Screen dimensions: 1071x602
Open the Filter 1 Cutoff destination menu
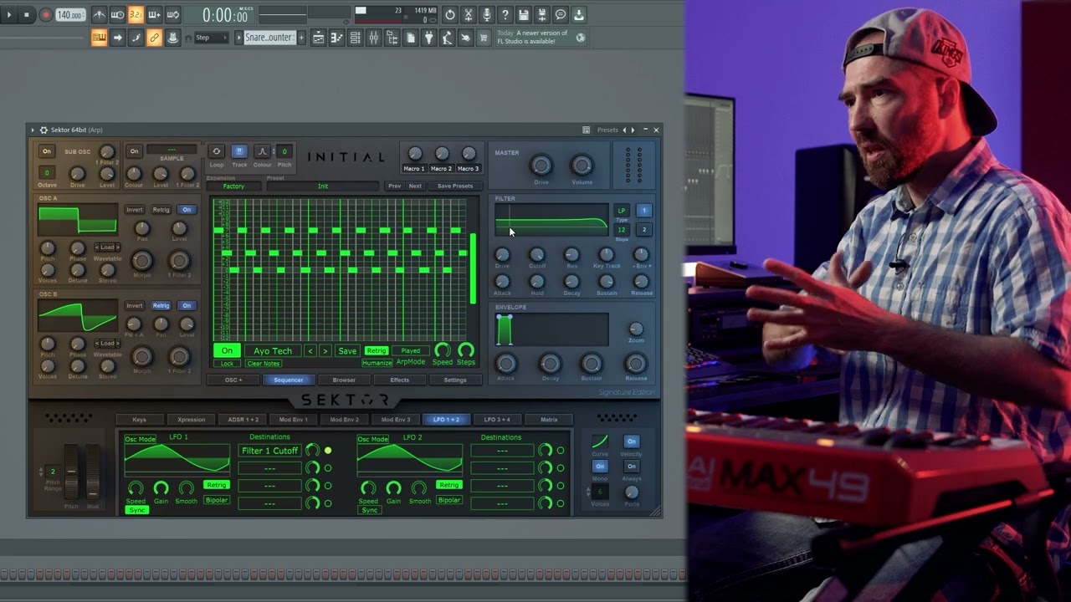269,451
